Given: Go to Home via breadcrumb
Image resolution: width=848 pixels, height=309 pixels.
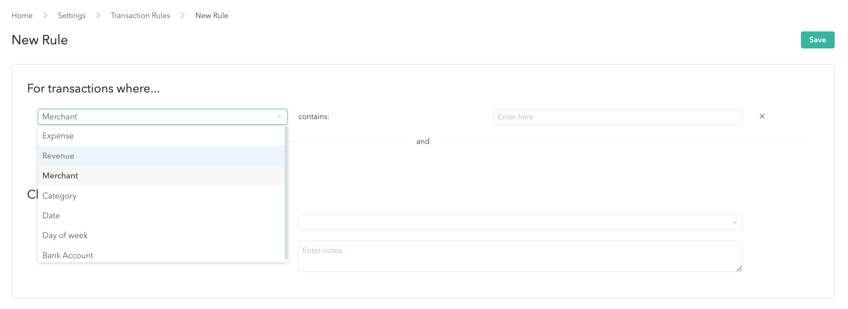Looking at the screenshot, I should [22, 15].
